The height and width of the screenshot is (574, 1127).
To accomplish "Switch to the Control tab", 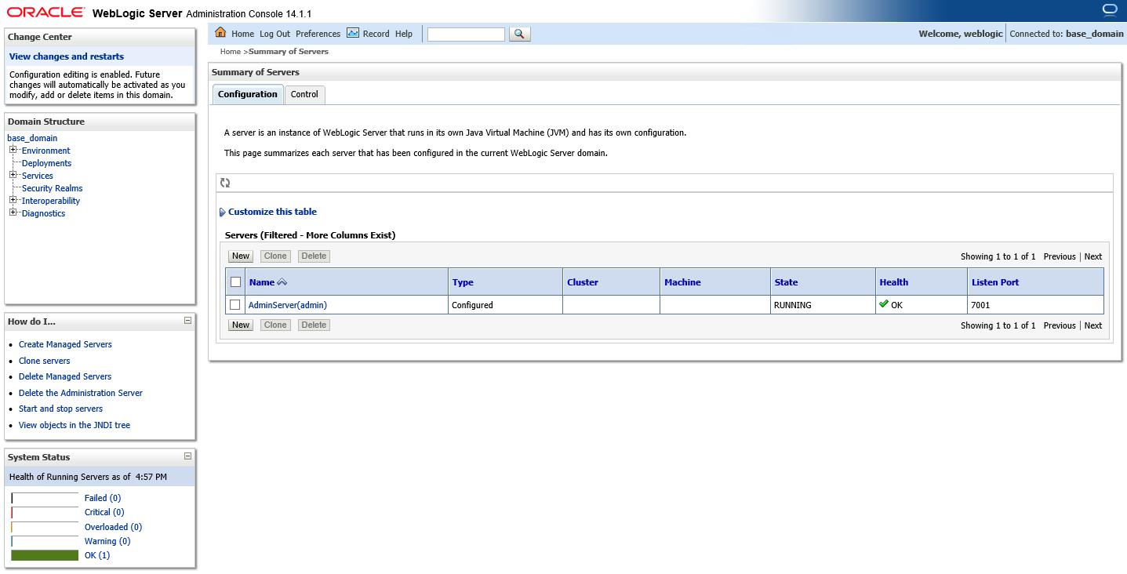I will click(304, 94).
